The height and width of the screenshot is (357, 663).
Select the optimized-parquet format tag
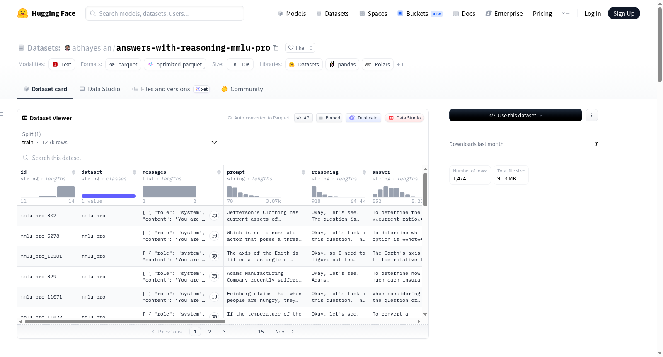point(175,64)
